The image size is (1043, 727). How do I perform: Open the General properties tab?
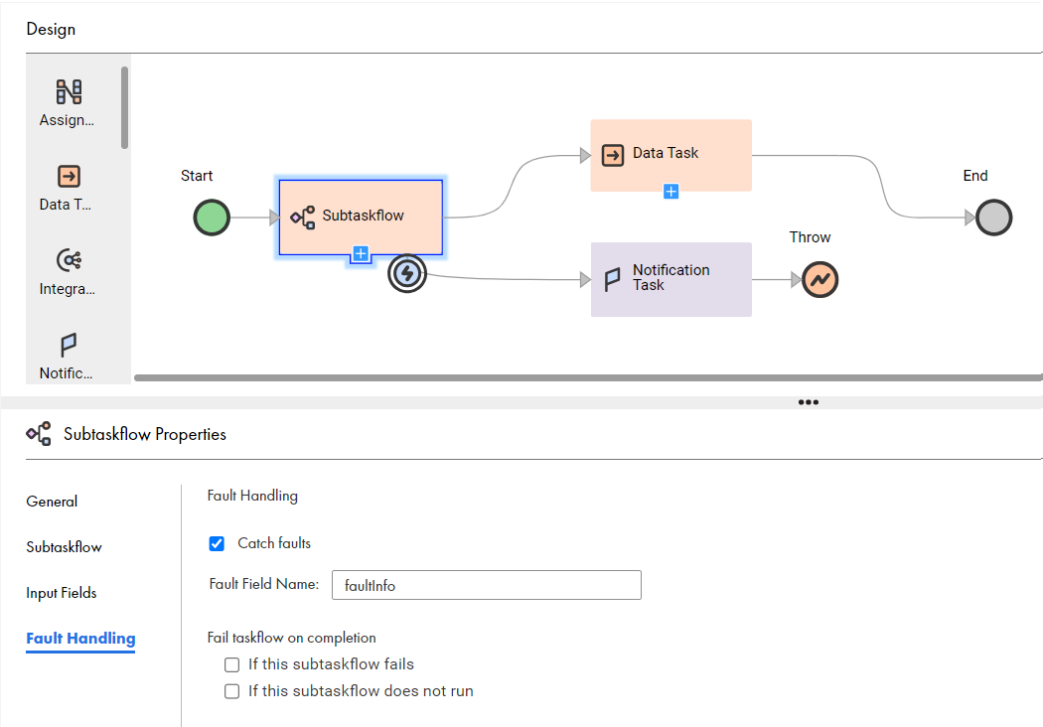click(52, 502)
